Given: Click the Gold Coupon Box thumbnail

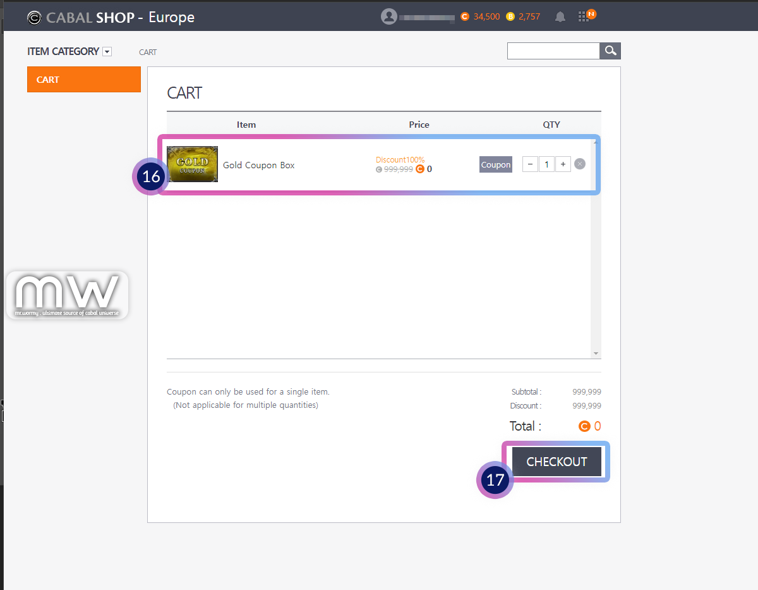Looking at the screenshot, I should [193, 164].
